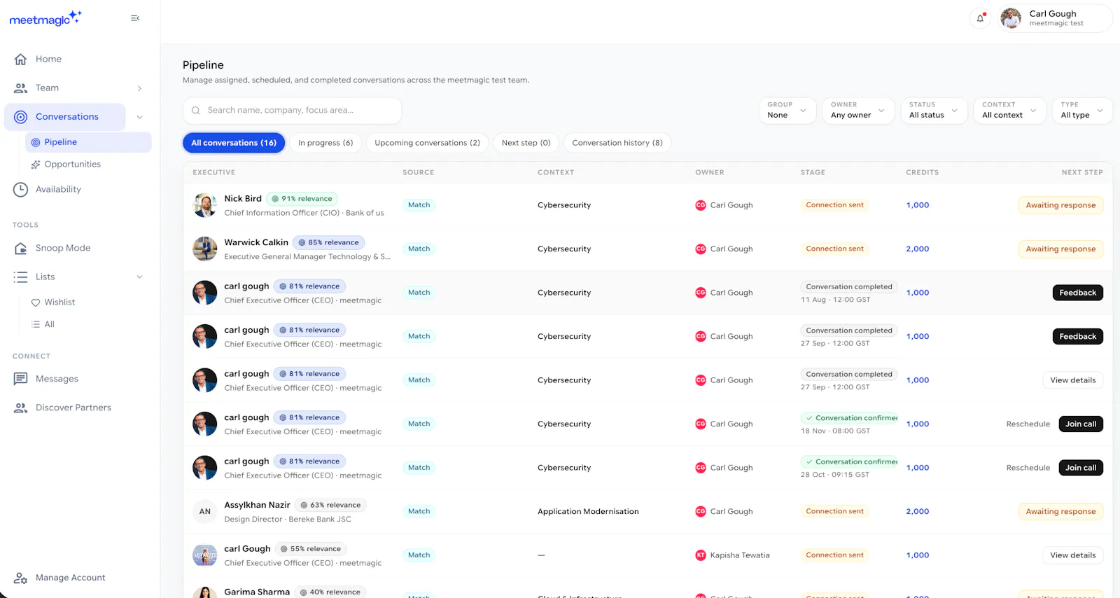1120x598 pixels.
Task: Click the Team people icon
Action: pyautogui.click(x=21, y=88)
